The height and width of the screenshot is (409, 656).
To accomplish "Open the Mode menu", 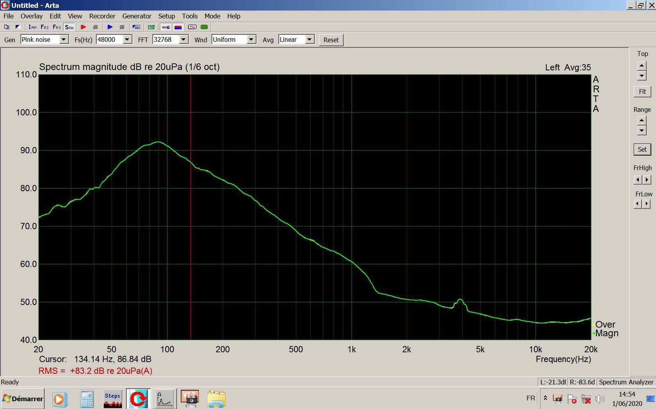I will click(x=212, y=16).
